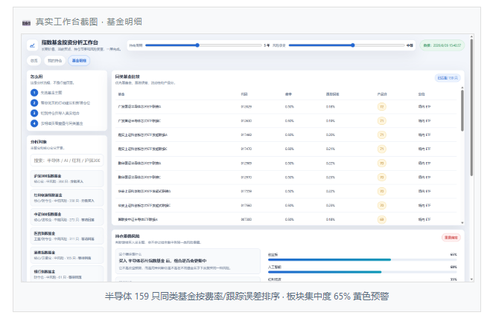Click the small image icon before caption title
Screen dimensions: 493x324
point(26,23)
